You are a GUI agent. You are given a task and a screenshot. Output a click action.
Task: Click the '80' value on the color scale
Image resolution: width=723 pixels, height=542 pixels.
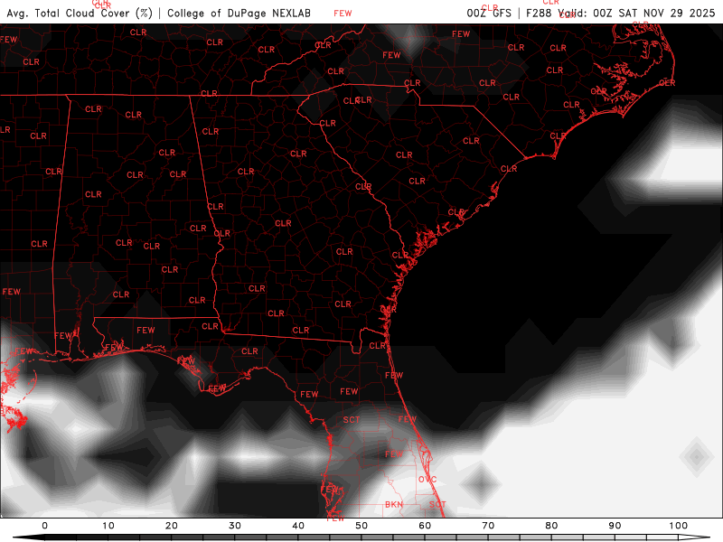click(x=551, y=526)
